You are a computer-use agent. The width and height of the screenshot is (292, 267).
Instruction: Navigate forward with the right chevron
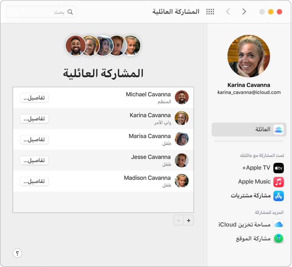[244, 11]
